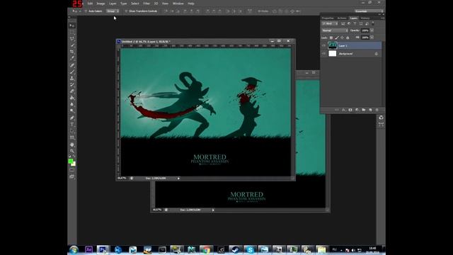Open the Auto-Select Group dropdown
This screenshot has height=255, width=453.
(x=113, y=11)
